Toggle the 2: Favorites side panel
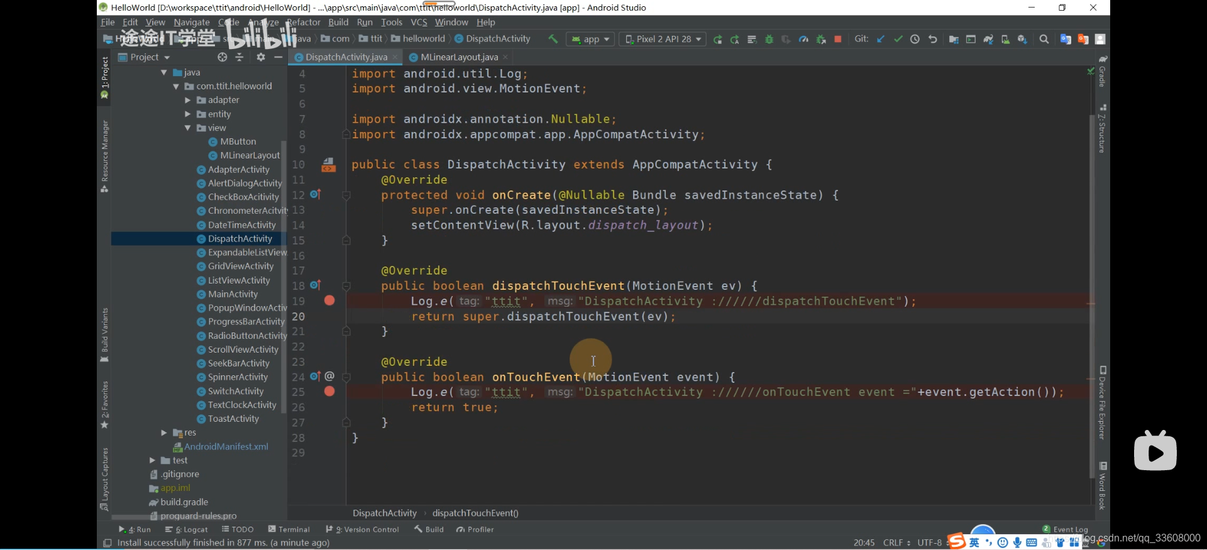 pyautogui.click(x=104, y=405)
